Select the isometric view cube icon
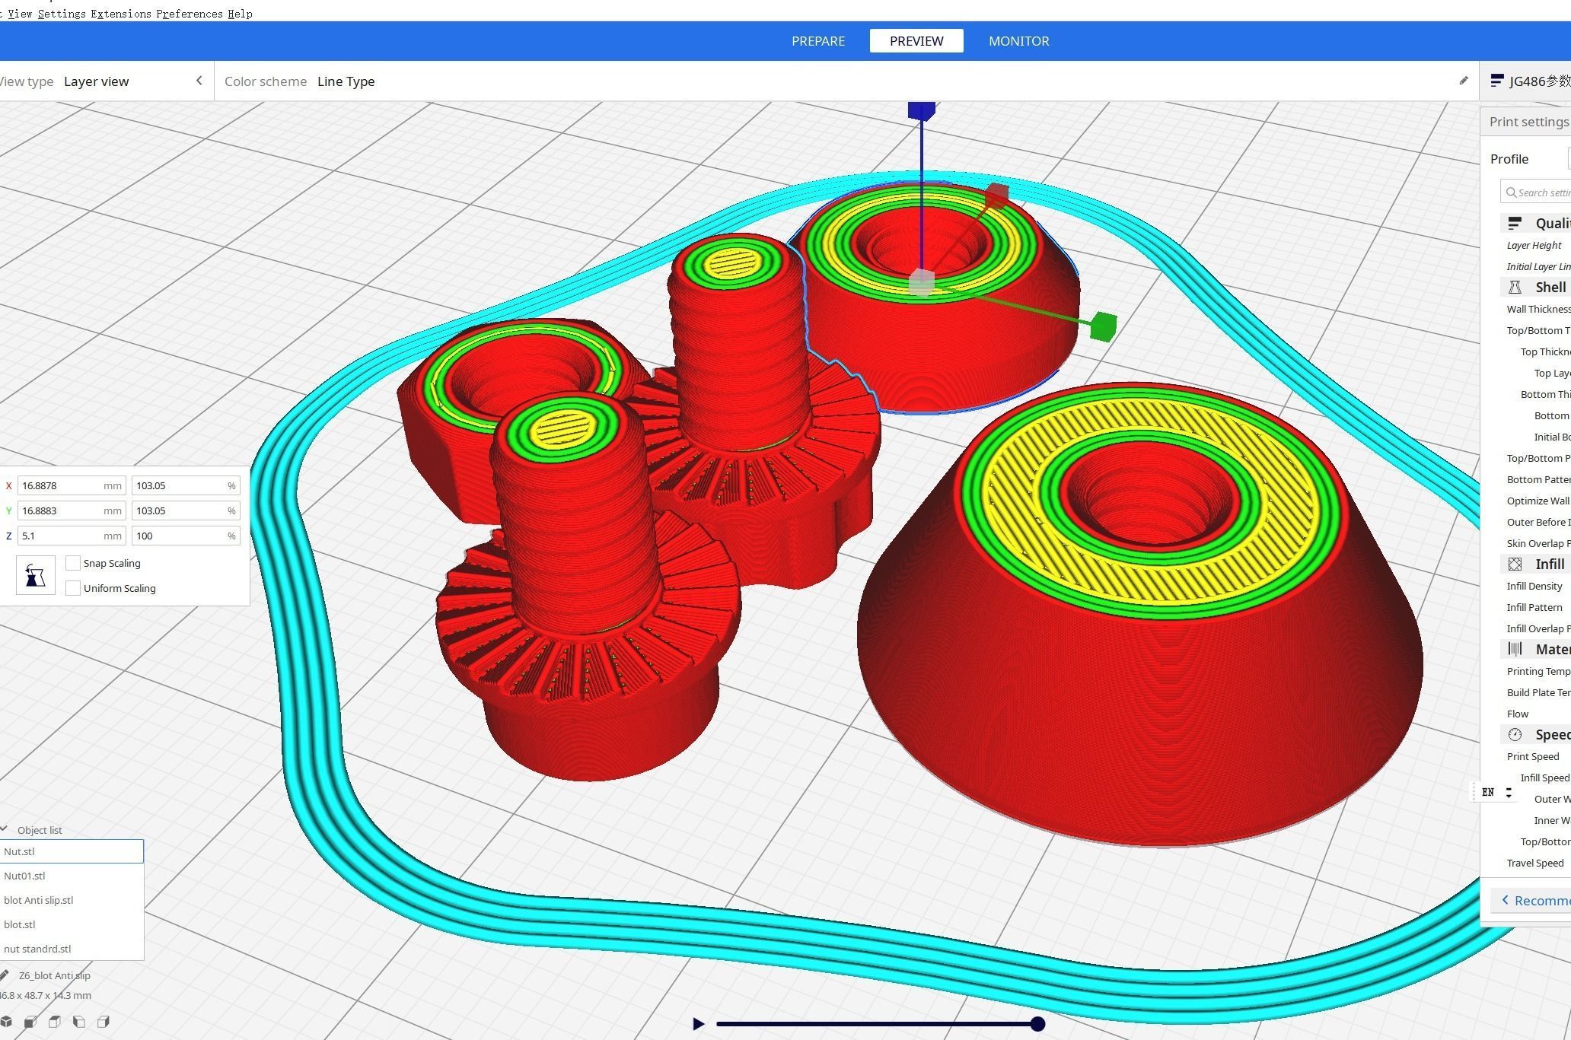Screen dimensions: 1571x1040 6,1022
